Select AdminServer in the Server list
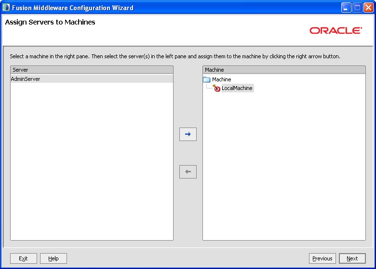The image size is (376, 269). pos(92,79)
